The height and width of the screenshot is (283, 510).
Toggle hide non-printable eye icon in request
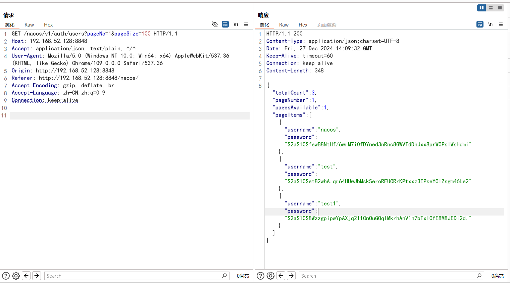point(215,24)
